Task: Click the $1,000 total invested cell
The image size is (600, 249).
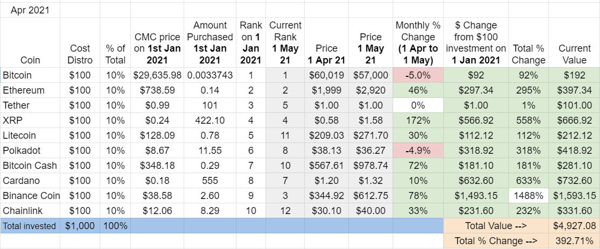Action: point(80,226)
